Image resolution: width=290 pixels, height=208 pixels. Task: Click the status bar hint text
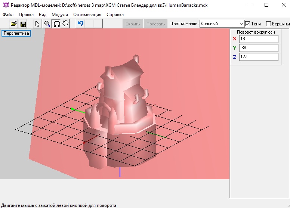point(59,205)
